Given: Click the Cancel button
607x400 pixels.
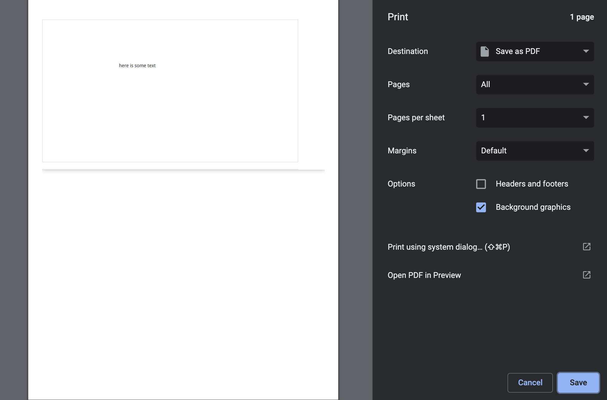Looking at the screenshot, I should (x=530, y=383).
